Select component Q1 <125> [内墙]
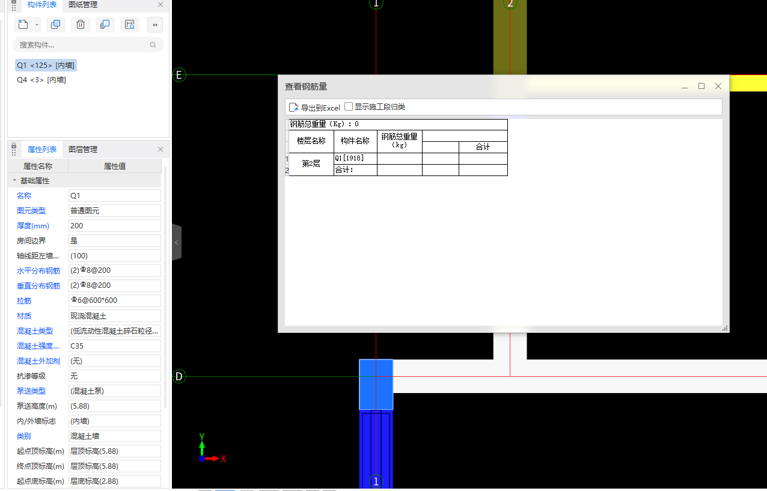Image resolution: width=767 pixels, height=491 pixels. point(46,65)
